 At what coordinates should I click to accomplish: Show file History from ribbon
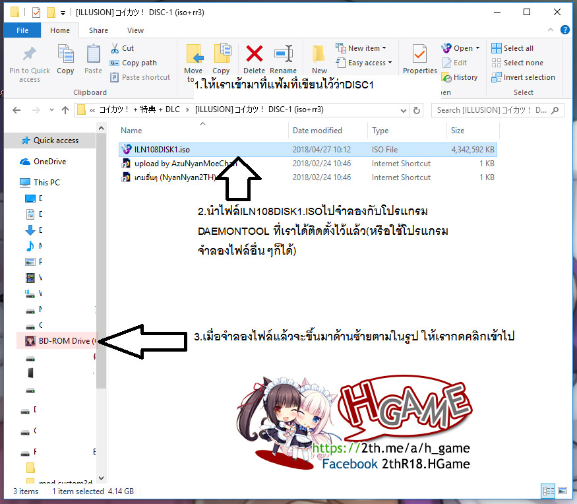pyautogui.click(x=460, y=77)
